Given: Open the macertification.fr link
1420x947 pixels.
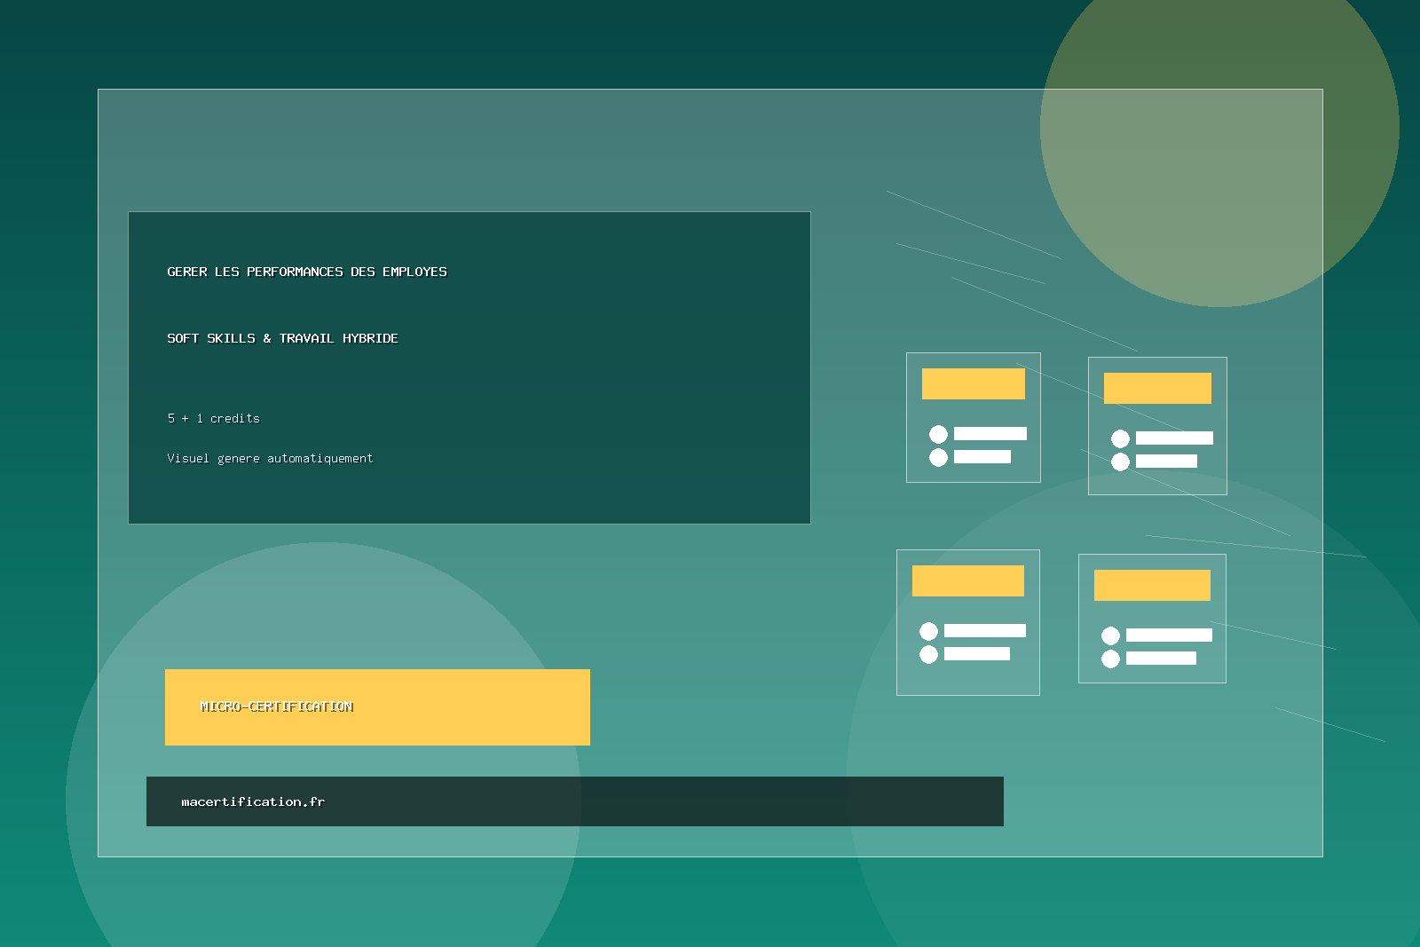Looking at the screenshot, I should click(253, 801).
